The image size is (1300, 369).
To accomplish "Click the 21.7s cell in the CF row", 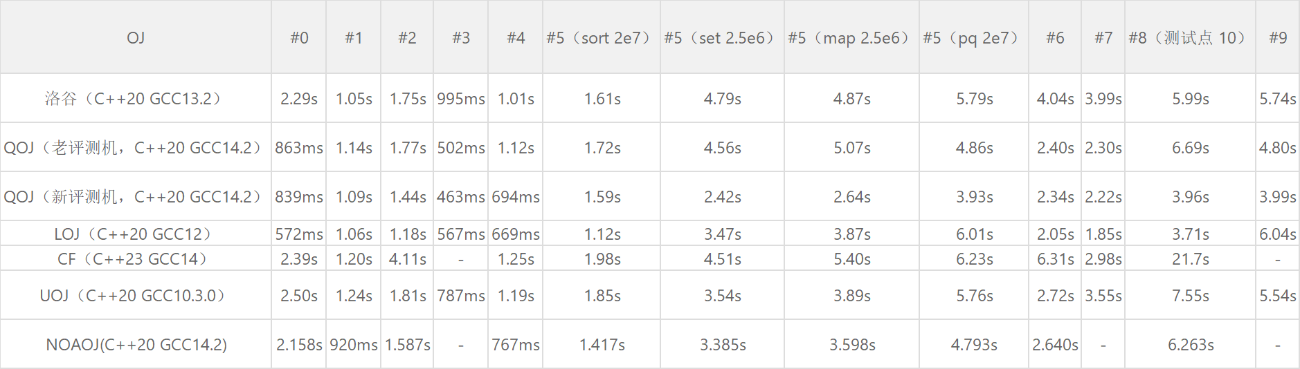I will (x=1190, y=259).
